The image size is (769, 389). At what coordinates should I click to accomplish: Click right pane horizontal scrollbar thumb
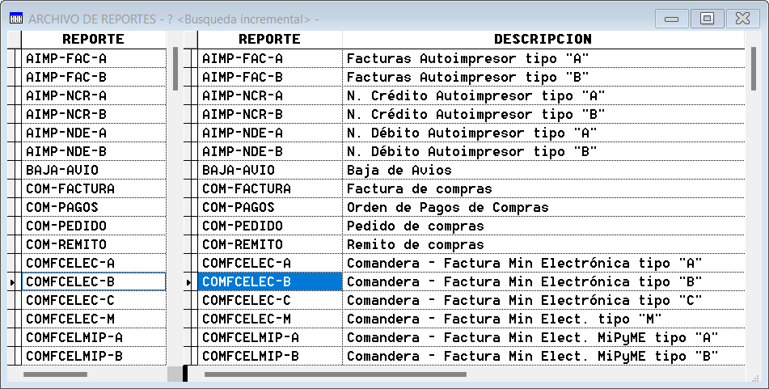(336, 374)
